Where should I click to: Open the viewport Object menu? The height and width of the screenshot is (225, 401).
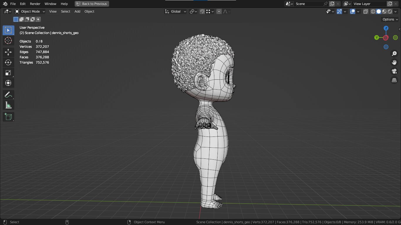(x=89, y=11)
